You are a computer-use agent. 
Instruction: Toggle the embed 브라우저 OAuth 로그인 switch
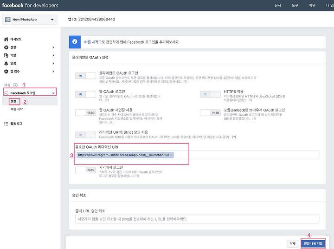(210, 113)
